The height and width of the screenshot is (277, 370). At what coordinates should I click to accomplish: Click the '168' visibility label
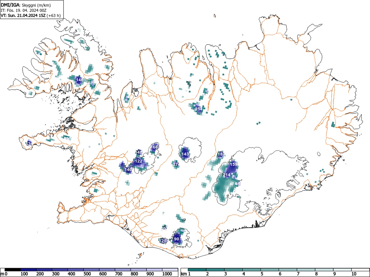click(x=154, y=147)
